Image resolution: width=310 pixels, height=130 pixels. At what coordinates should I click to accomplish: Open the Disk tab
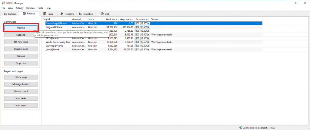coord(105,14)
